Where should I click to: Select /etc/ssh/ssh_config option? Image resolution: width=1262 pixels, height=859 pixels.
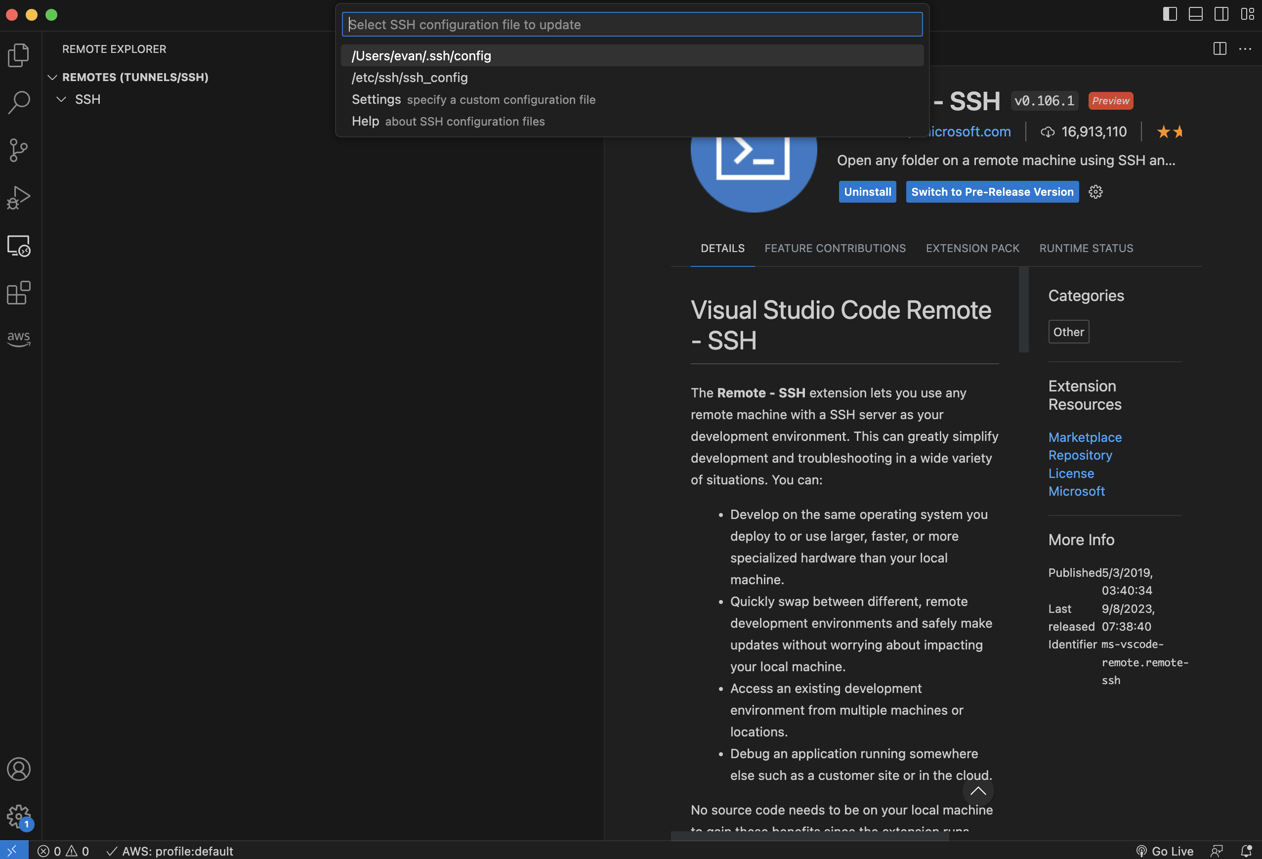click(x=632, y=78)
